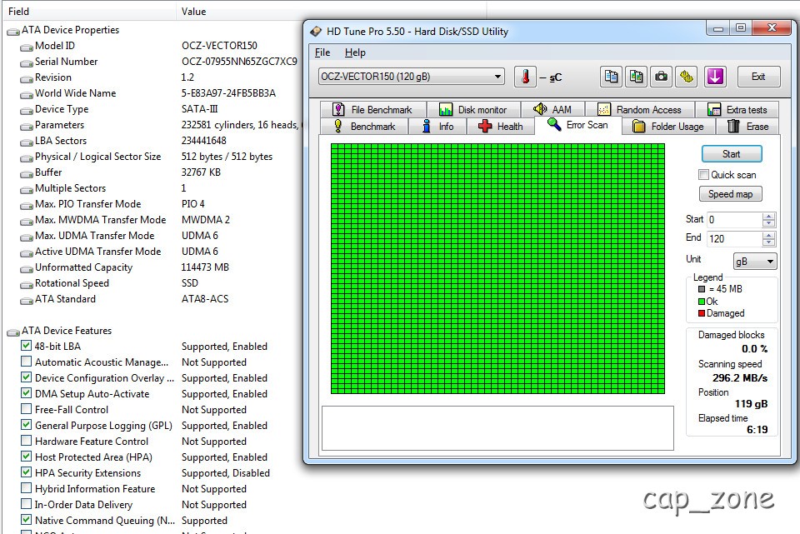Switch to the Benchmark tab
The height and width of the screenshot is (534, 800).
(x=364, y=126)
